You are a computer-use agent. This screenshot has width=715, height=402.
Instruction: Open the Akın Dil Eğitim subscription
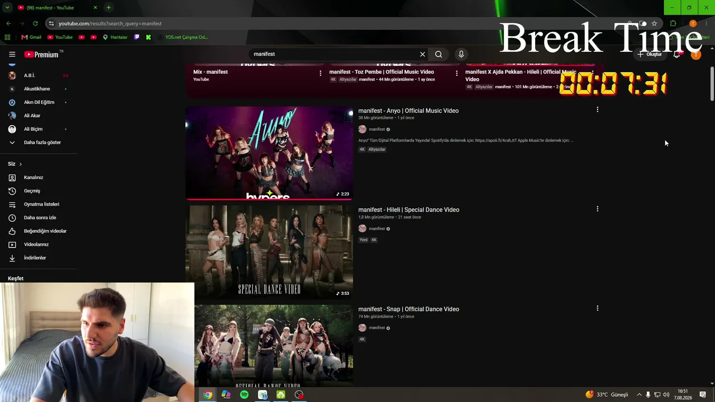click(x=38, y=102)
